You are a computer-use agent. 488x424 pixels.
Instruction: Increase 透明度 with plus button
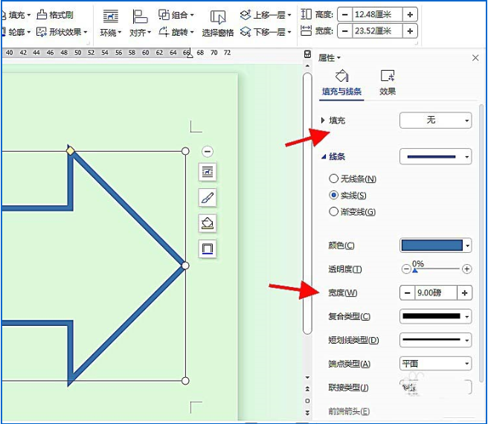pyautogui.click(x=466, y=269)
